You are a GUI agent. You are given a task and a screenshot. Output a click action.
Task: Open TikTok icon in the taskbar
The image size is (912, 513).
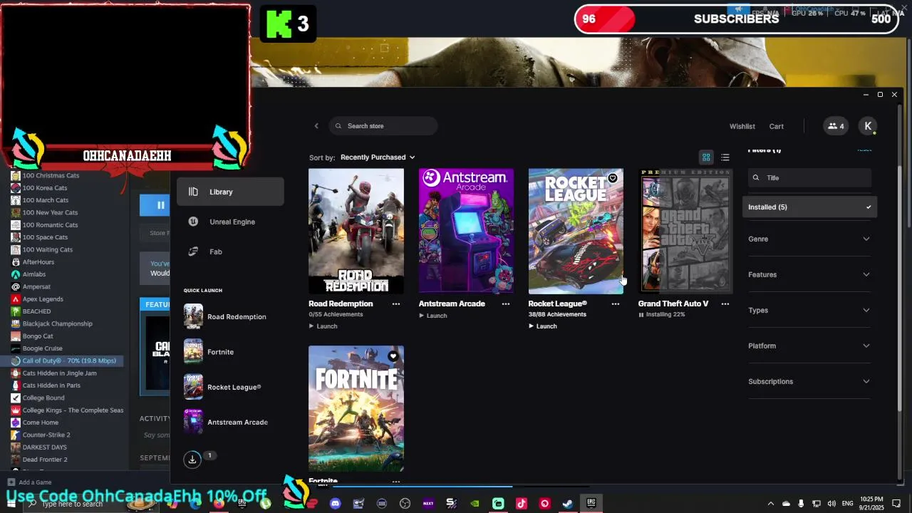(522, 504)
